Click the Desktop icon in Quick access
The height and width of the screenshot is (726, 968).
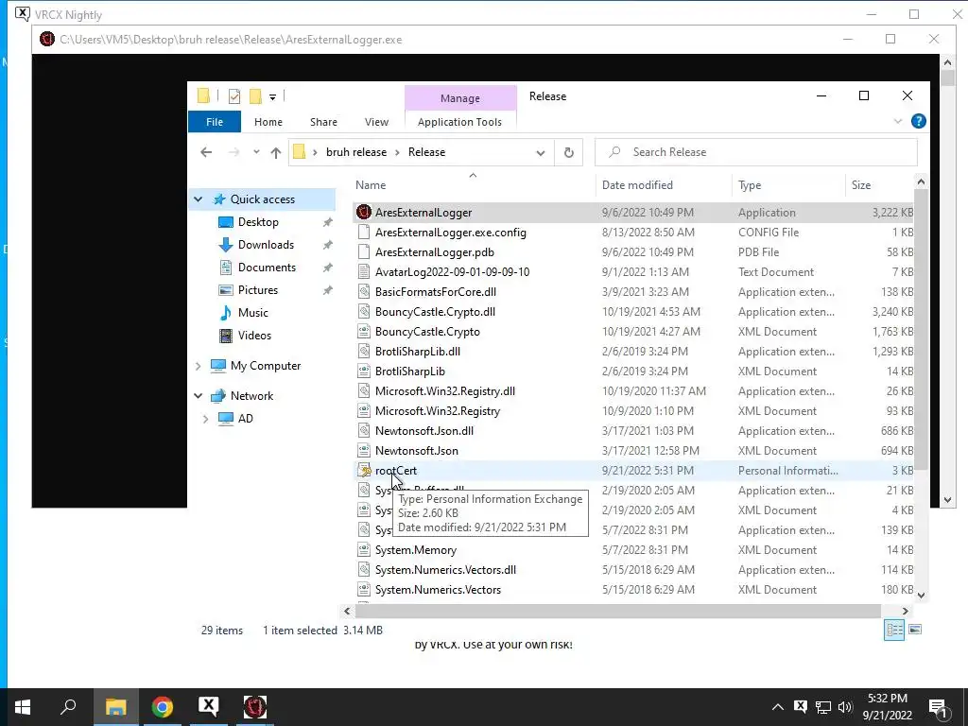(226, 222)
